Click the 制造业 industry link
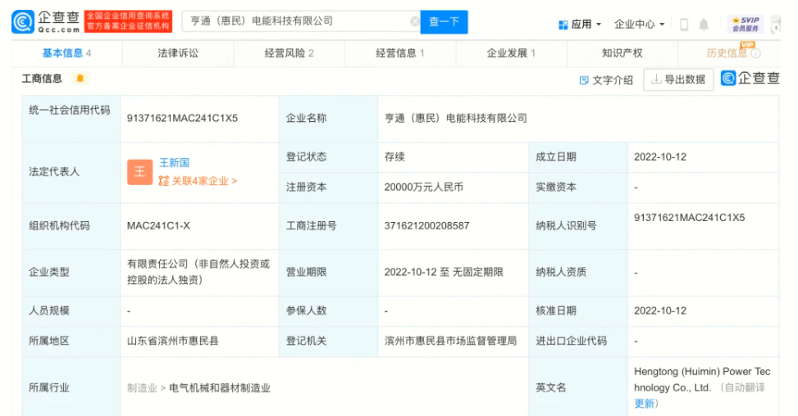Screen dimensions: 798x416 pos(142,388)
